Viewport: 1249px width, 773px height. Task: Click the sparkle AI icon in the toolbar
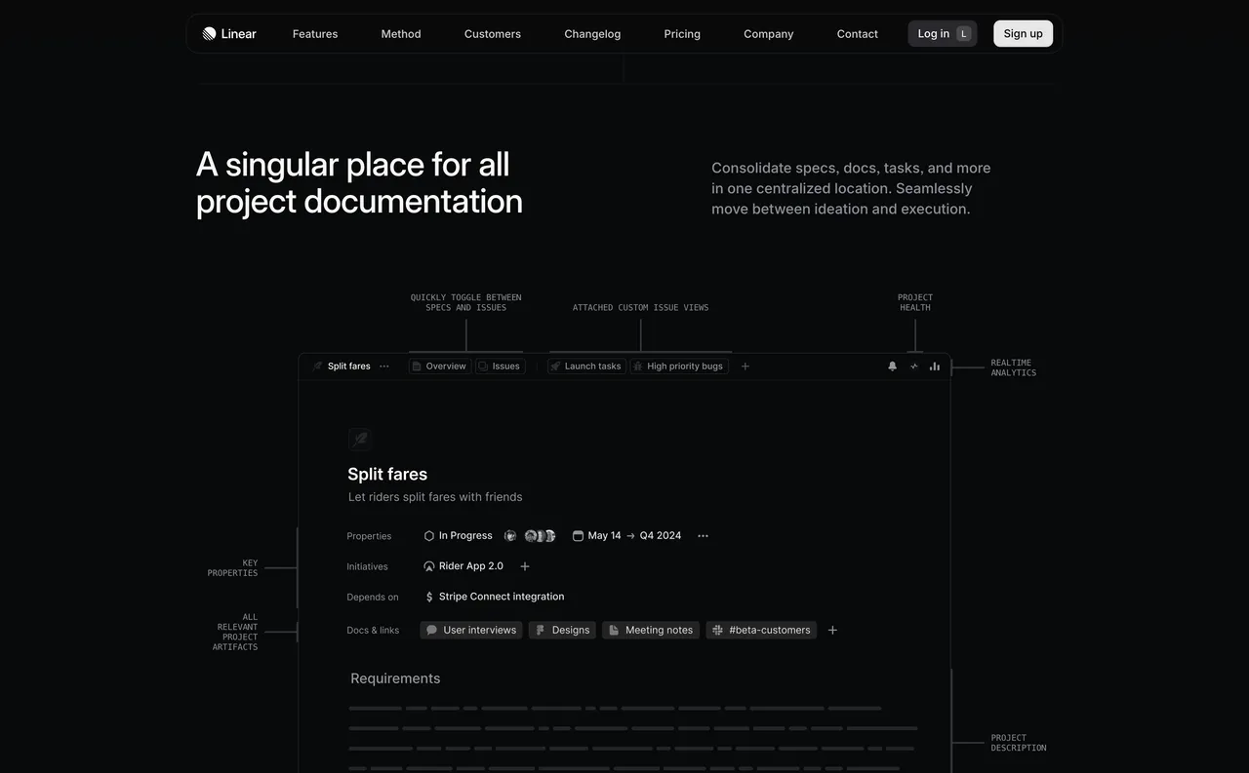click(912, 365)
